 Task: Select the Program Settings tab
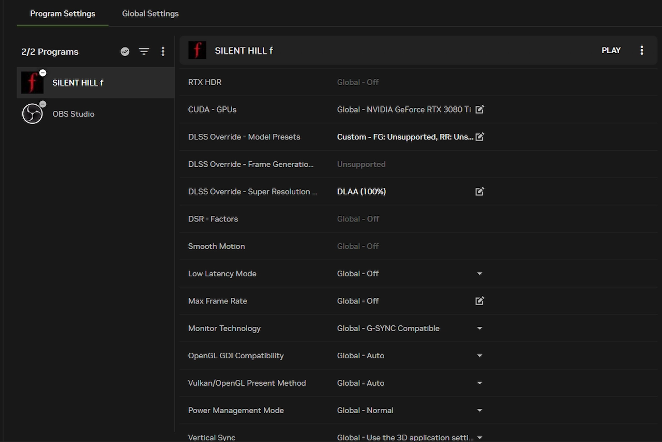point(63,13)
